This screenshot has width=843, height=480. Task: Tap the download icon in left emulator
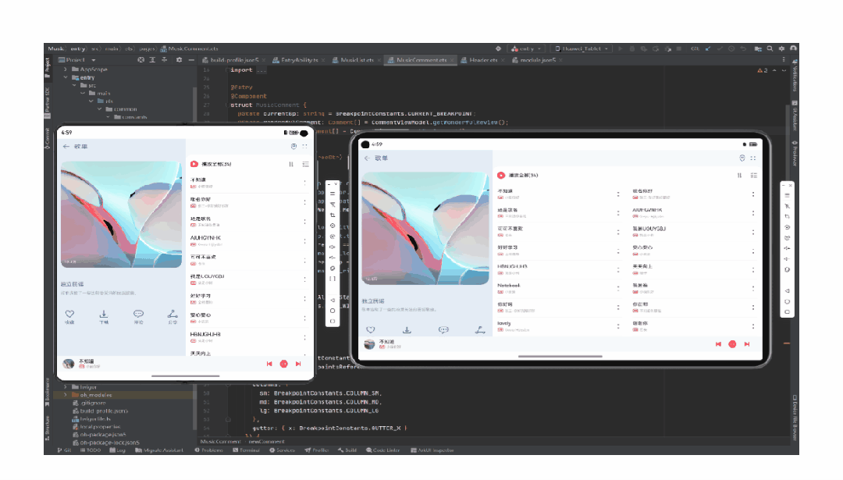pyautogui.click(x=104, y=314)
